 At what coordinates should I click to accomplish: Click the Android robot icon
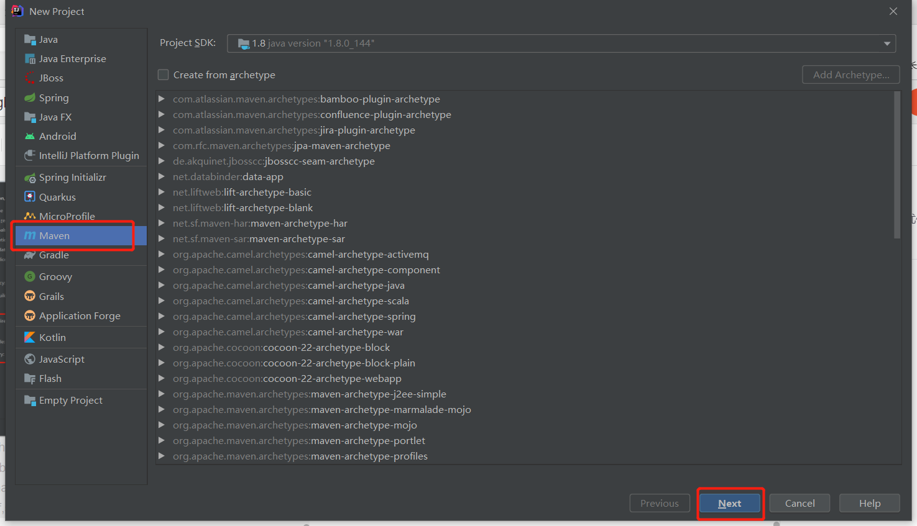[x=30, y=136]
